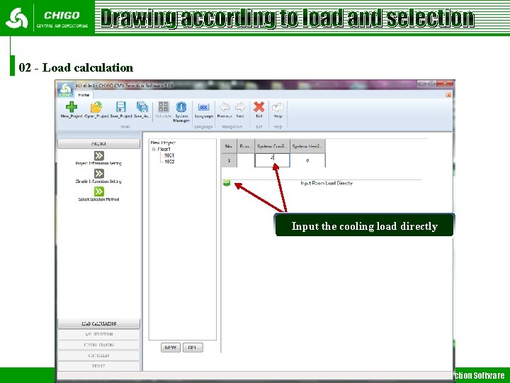Click the System Heating cell showing 0

(307, 160)
